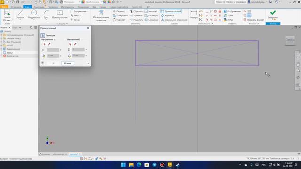The height and width of the screenshot is (169, 301).
Task: Toggle the Геометрия selection button in dialog
Action: point(43,35)
